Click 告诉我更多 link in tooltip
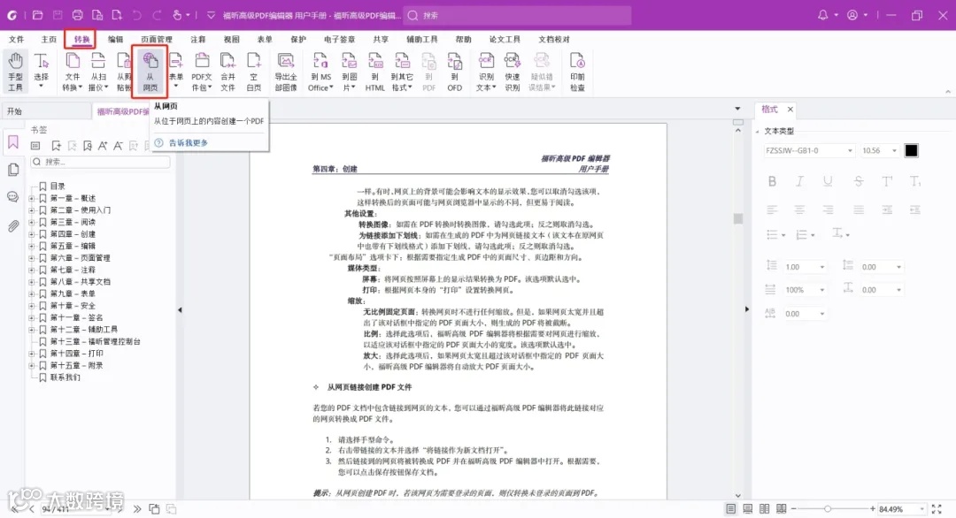 point(189,142)
